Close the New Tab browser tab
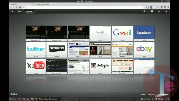The image size is (179, 101). (x=30, y=4)
